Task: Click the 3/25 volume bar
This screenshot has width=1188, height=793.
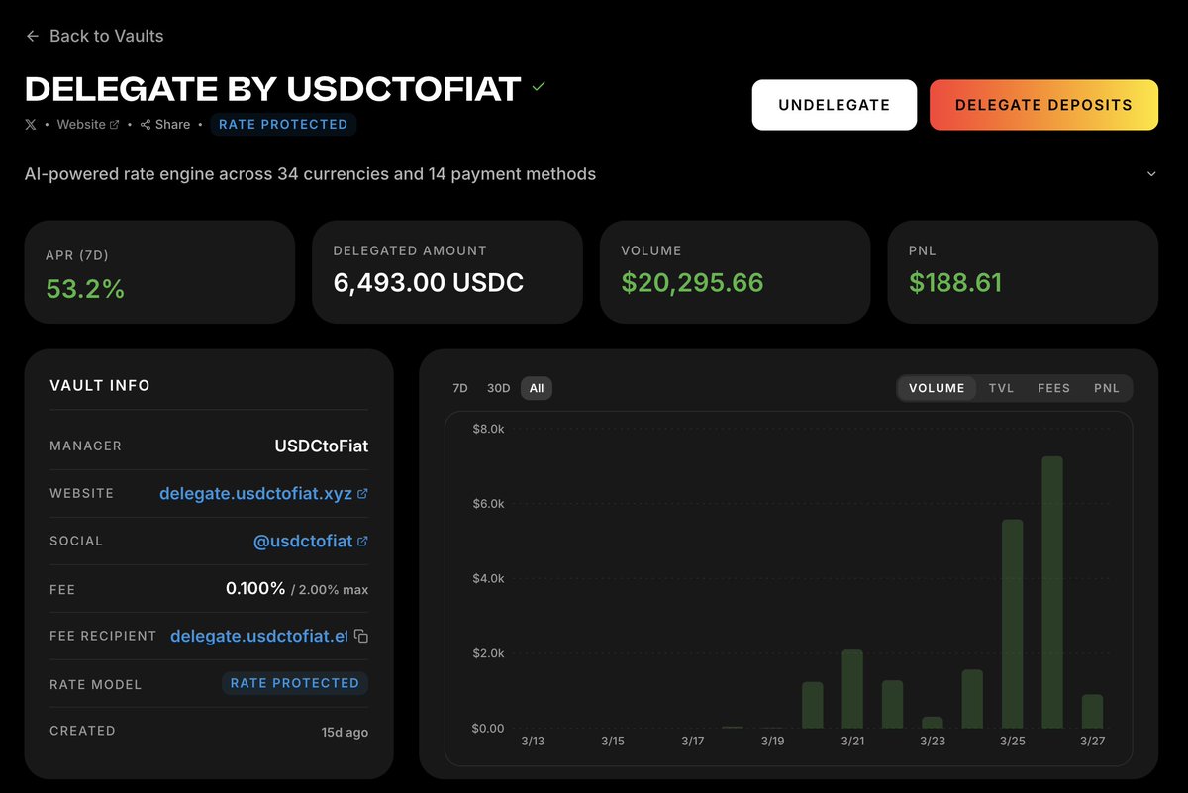Action: tap(1013, 624)
